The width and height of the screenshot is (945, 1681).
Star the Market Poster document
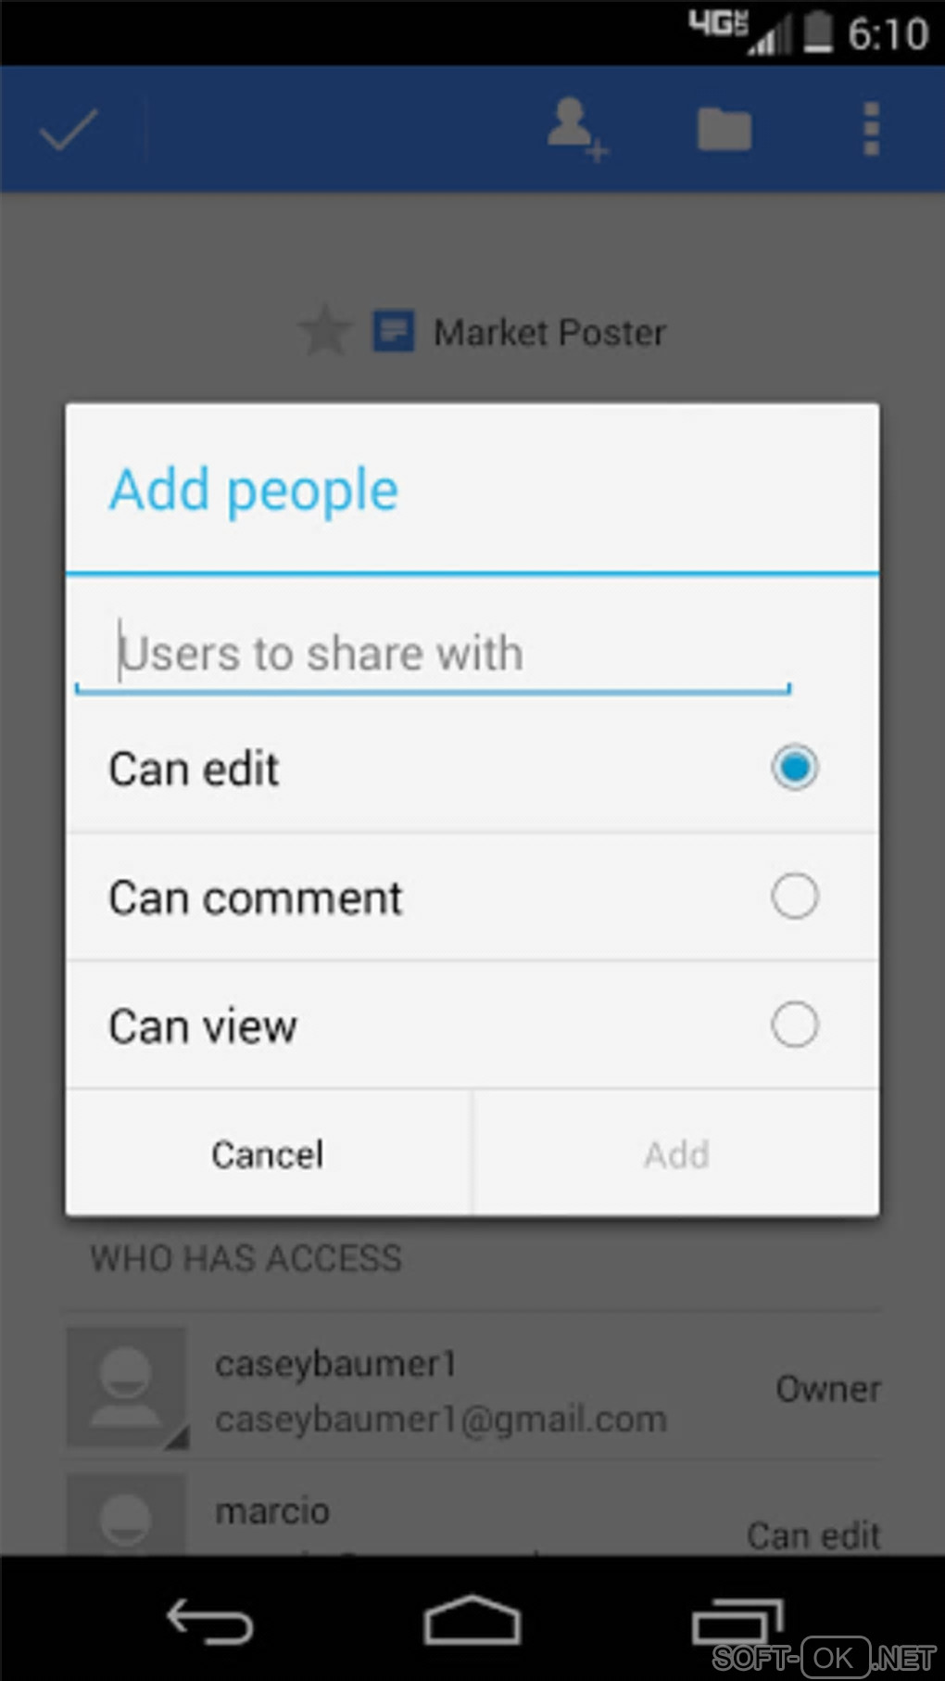point(324,331)
